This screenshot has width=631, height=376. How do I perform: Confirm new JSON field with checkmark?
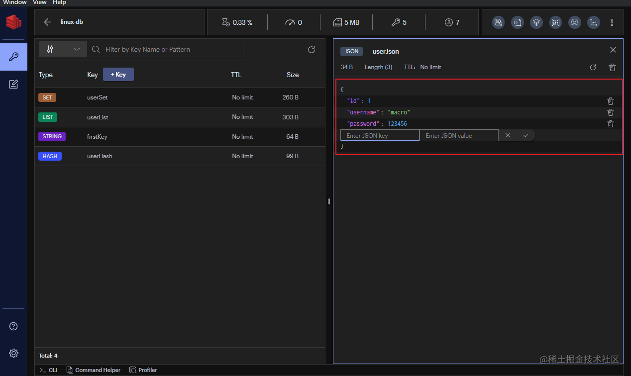pos(526,135)
